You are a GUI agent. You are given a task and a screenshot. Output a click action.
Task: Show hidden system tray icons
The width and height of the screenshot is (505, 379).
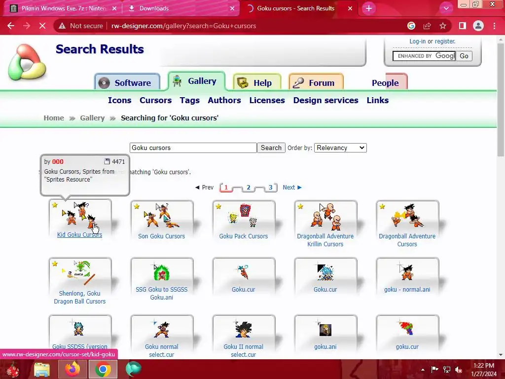click(423, 369)
